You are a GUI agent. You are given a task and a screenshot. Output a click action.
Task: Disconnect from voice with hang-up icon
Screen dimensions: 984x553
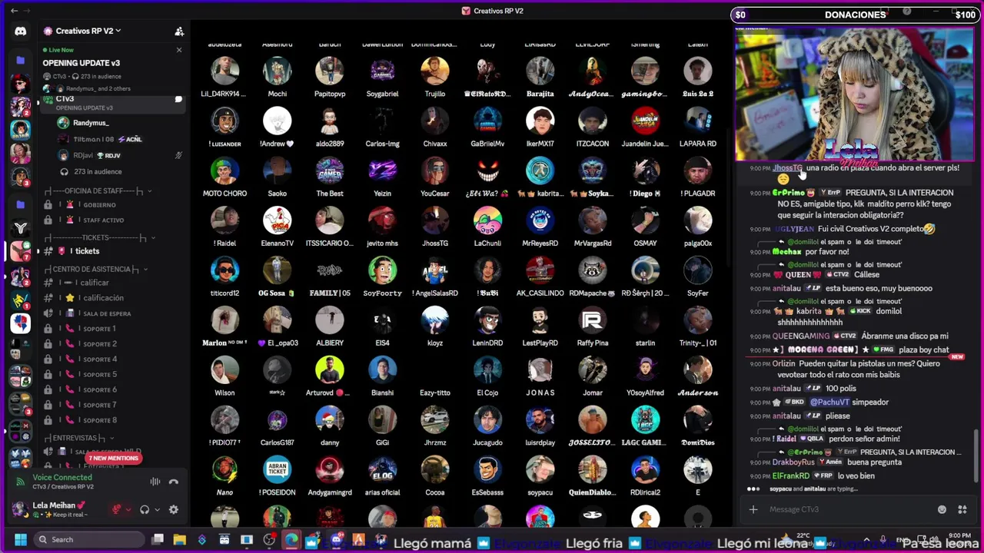point(174,482)
